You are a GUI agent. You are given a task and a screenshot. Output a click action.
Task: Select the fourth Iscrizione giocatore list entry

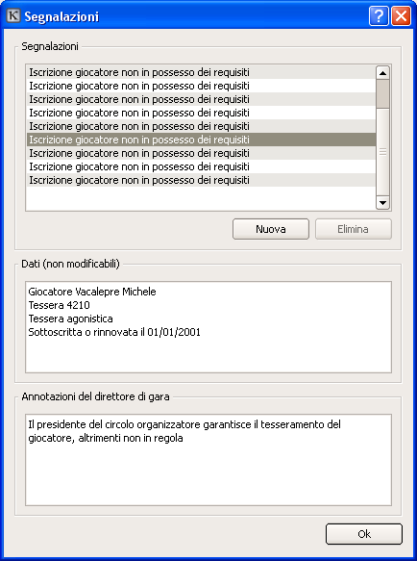(201, 113)
